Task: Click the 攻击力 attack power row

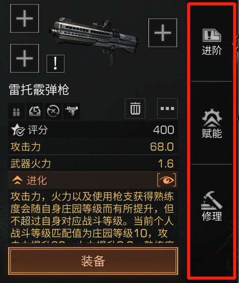Action: click(93, 146)
